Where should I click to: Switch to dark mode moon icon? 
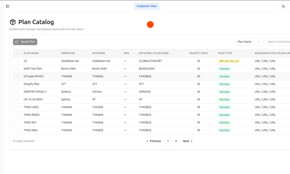tap(283, 6)
